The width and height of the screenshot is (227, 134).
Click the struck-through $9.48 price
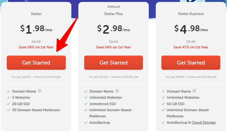click(x=191, y=42)
